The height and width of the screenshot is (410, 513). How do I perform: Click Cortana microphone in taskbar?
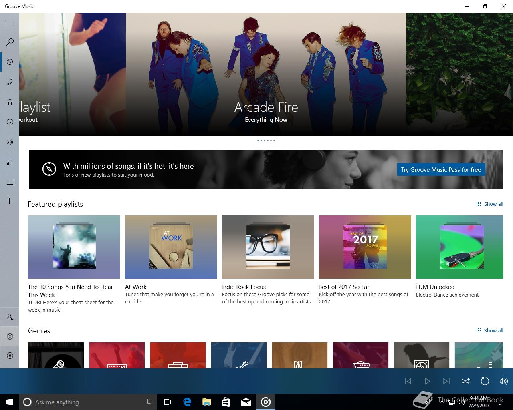coord(149,402)
